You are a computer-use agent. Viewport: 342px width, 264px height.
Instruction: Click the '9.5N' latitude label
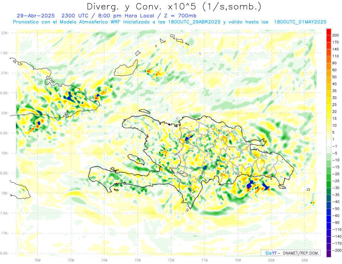pos(4,133)
